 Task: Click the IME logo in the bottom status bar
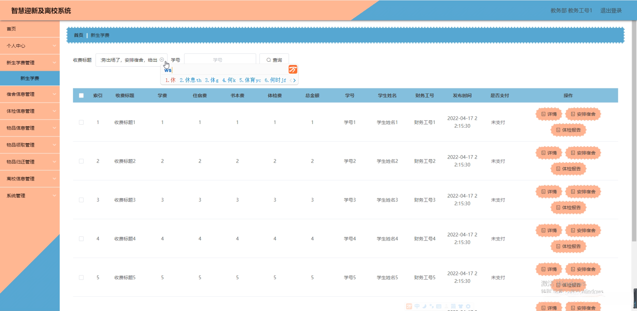[409, 306]
